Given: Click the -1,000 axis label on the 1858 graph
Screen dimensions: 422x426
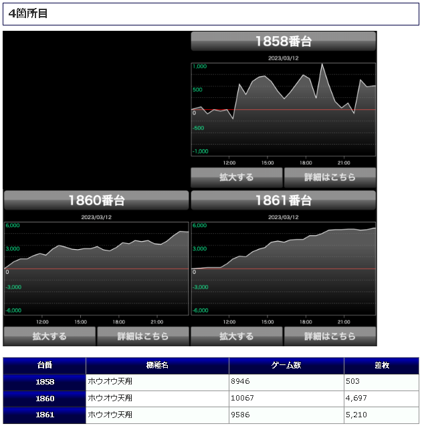Looking at the screenshot, I should point(201,151).
